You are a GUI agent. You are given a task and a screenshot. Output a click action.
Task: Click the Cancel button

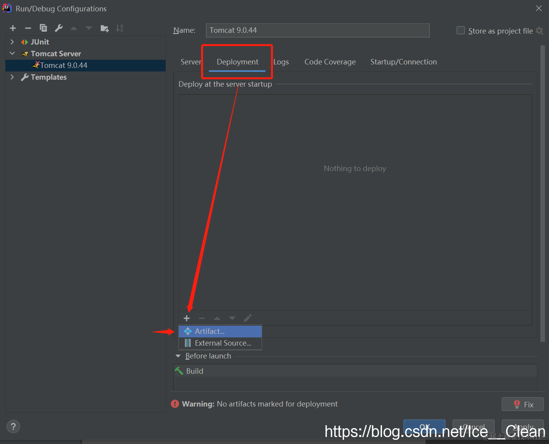click(474, 427)
